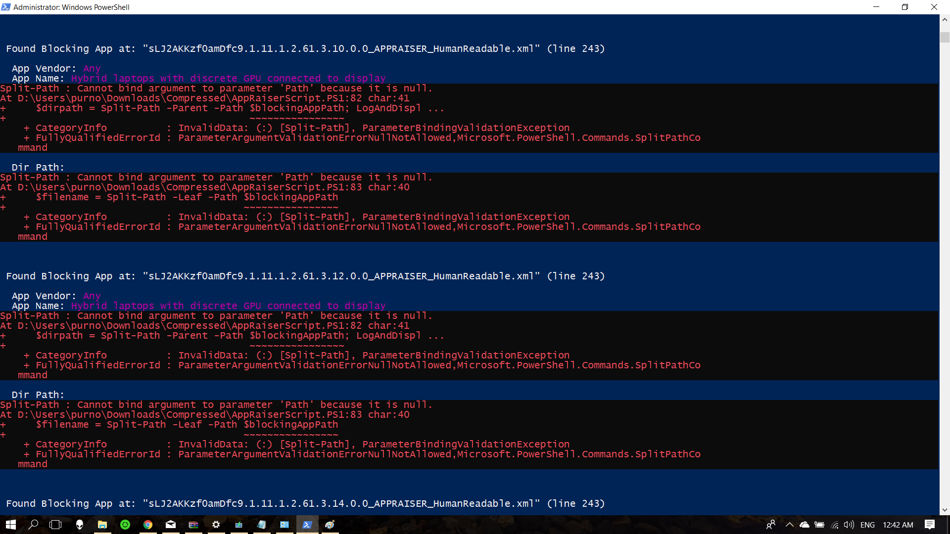The image size is (950, 534).
Task: Open the ENG input language switcher
Action: coord(867,525)
